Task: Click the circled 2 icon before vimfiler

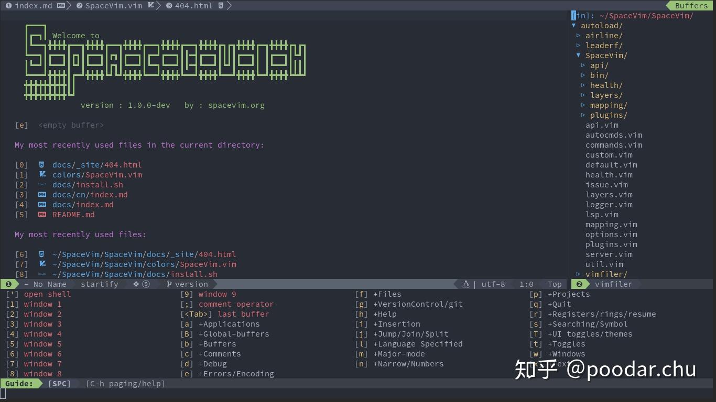Action: pyautogui.click(x=579, y=284)
